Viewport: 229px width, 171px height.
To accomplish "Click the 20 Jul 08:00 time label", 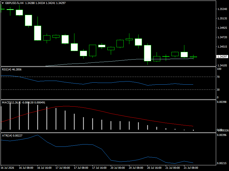I will point(136,168).
